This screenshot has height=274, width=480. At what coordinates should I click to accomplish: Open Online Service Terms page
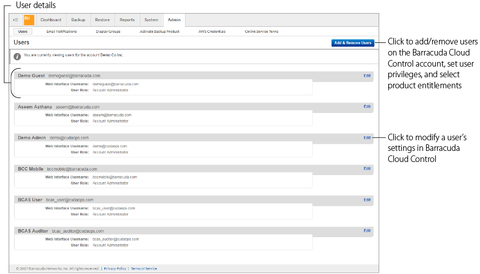[261, 32]
